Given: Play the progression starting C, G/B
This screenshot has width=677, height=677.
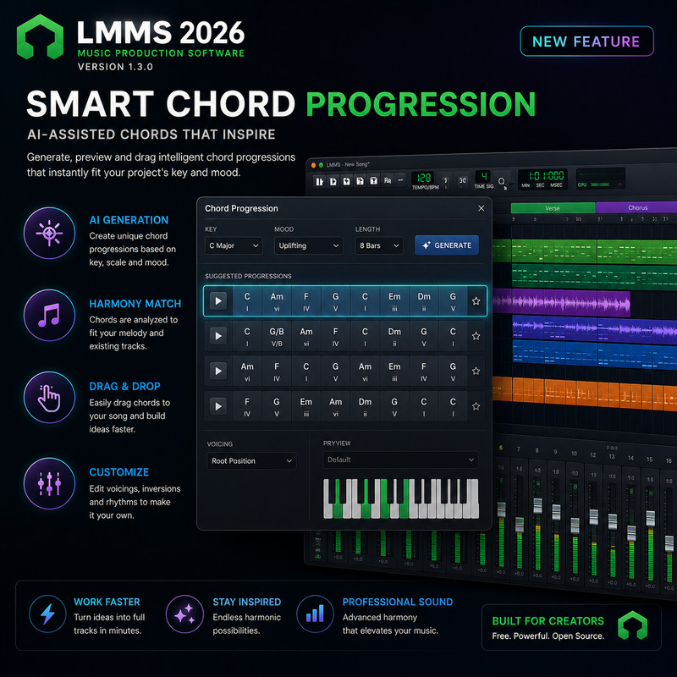Looking at the screenshot, I should (x=218, y=336).
